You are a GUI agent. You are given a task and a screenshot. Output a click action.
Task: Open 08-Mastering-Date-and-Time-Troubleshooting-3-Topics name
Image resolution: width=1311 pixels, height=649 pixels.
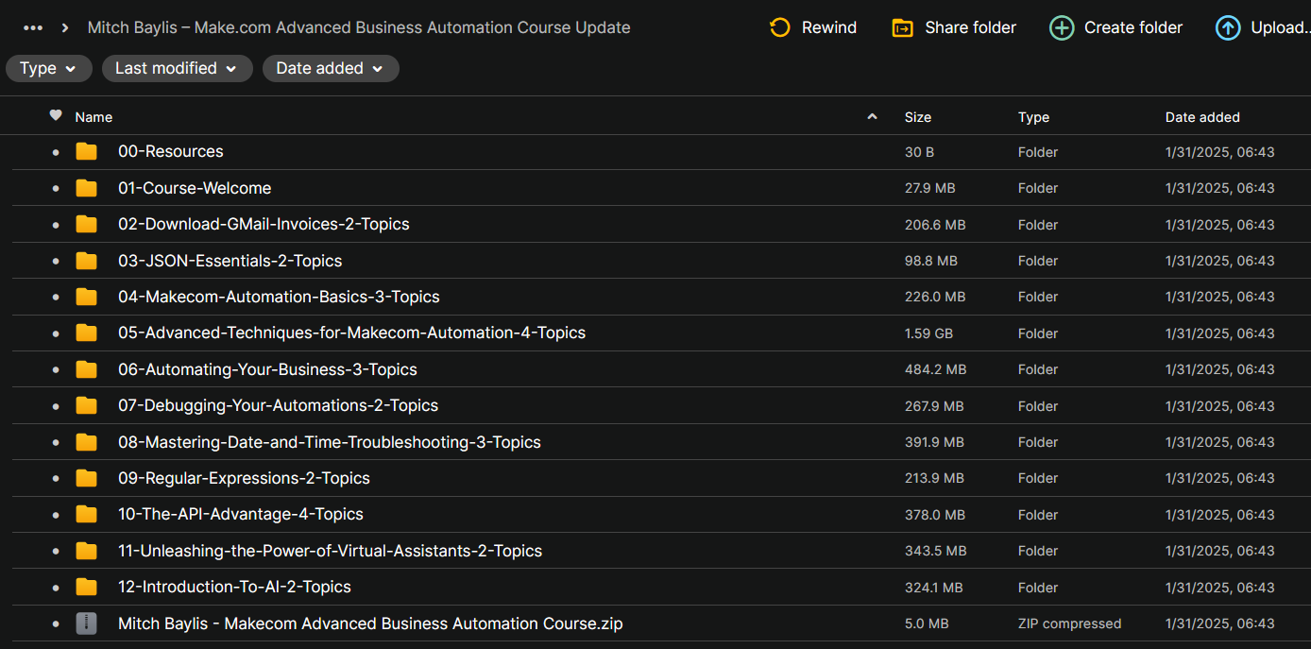coord(330,442)
